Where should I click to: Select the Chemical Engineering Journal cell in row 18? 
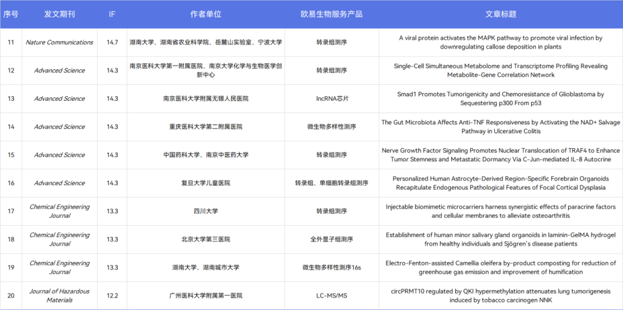click(x=59, y=240)
